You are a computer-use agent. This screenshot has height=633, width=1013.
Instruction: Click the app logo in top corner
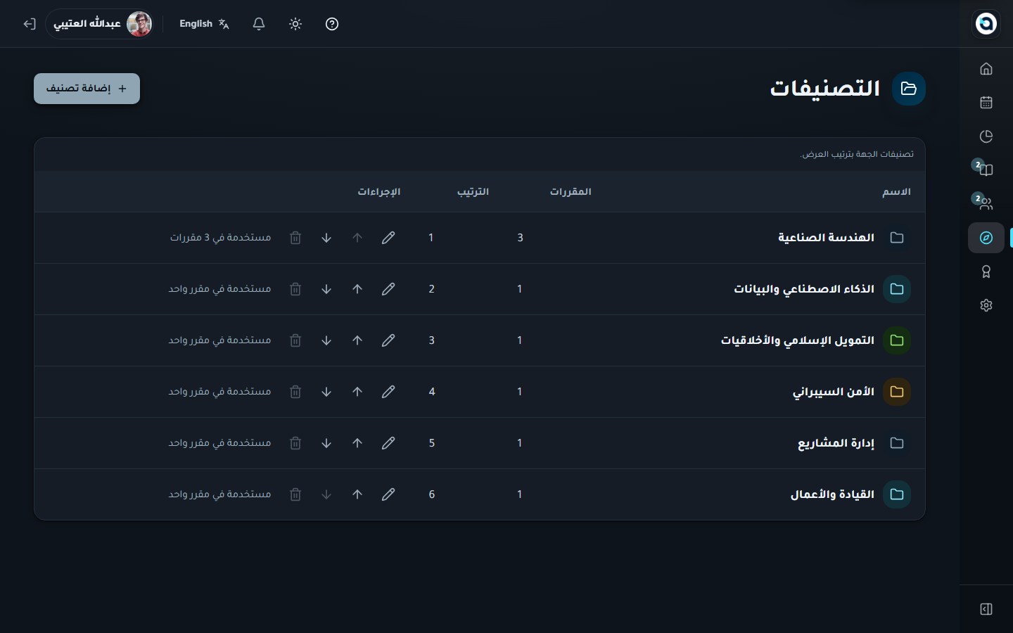point(986,24)
